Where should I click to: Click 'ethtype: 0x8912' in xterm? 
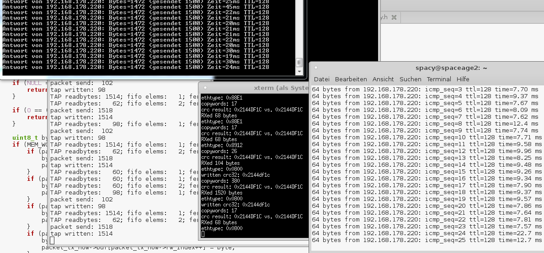click(x=222, y=146)
